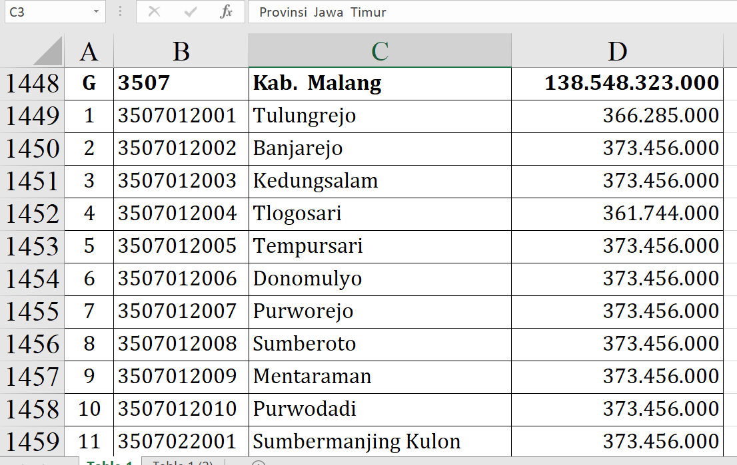Click the formula bar text Provinsi Jawa Timur
737x465 pixels.
[x=323, y=12]
